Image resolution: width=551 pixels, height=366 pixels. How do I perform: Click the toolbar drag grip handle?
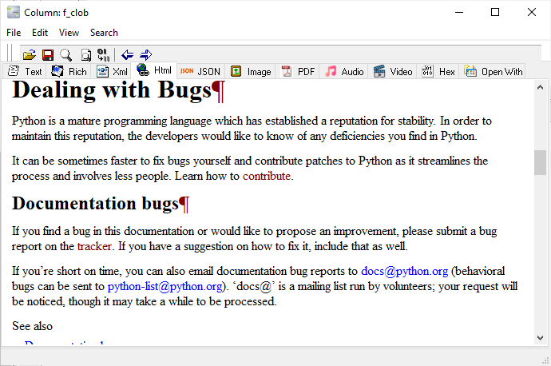point(10,54)
